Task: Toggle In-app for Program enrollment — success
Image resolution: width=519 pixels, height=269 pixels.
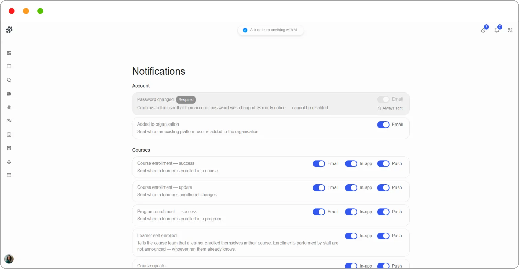Action: [x=351, y=212]
